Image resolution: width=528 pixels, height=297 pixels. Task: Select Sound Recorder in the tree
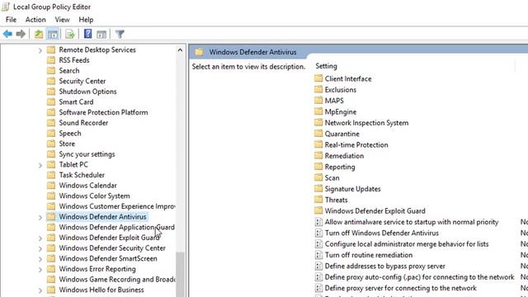[x=83, y=123]
